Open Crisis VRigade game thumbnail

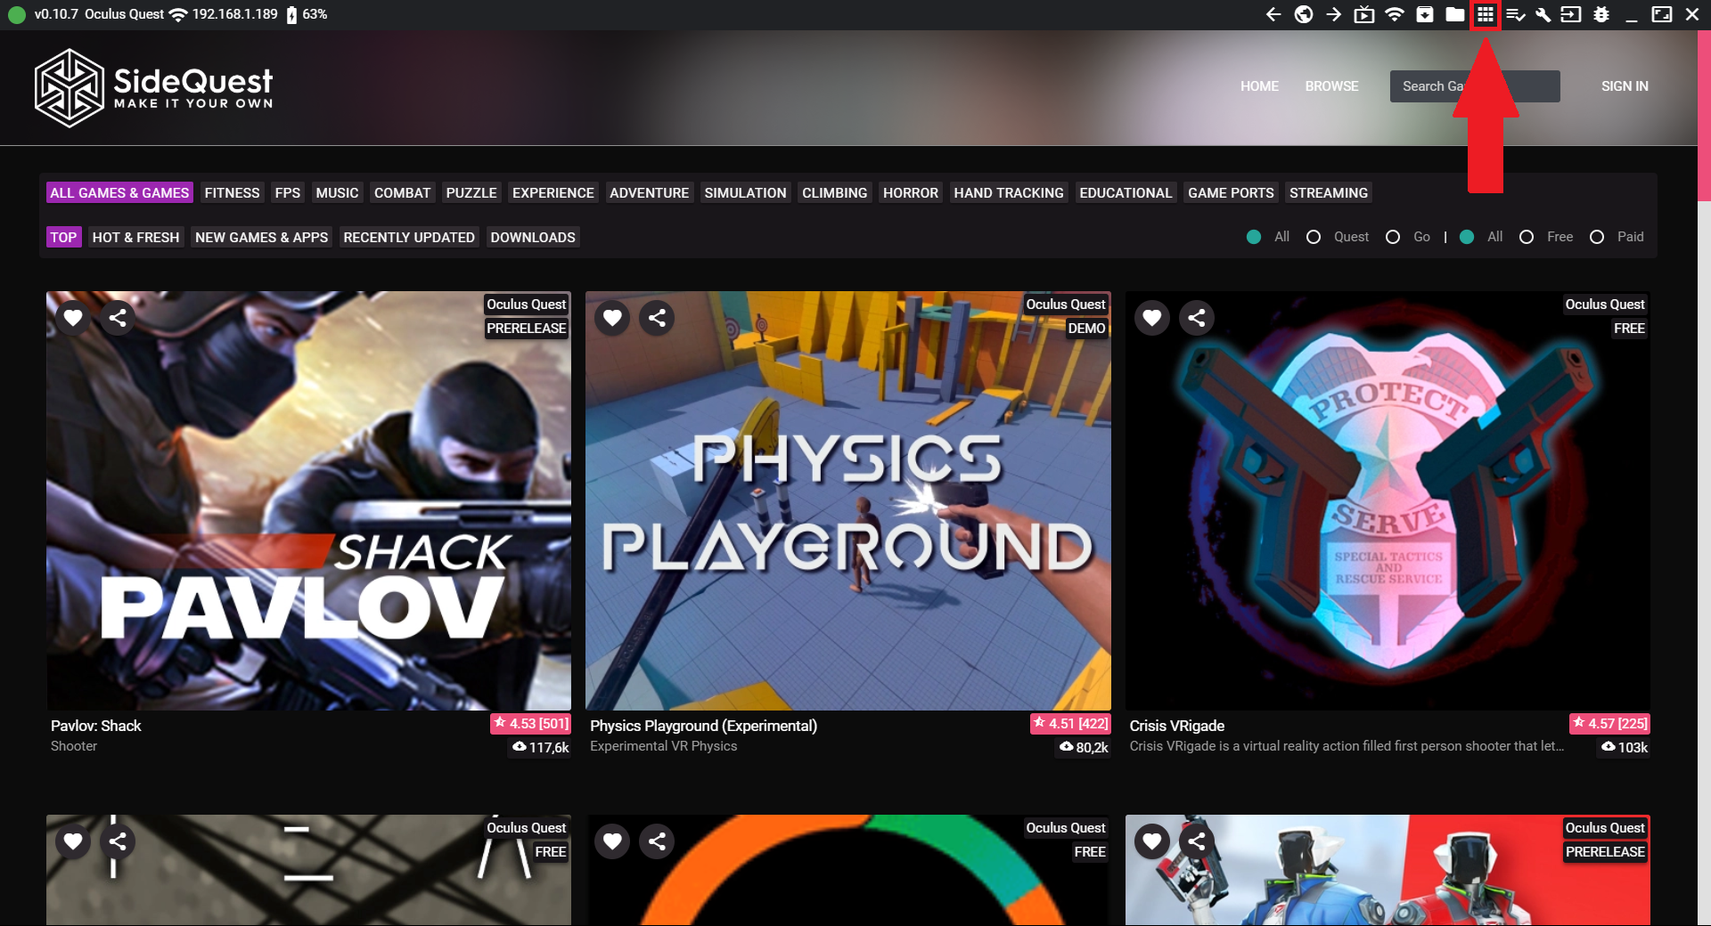coord(1388,500)
